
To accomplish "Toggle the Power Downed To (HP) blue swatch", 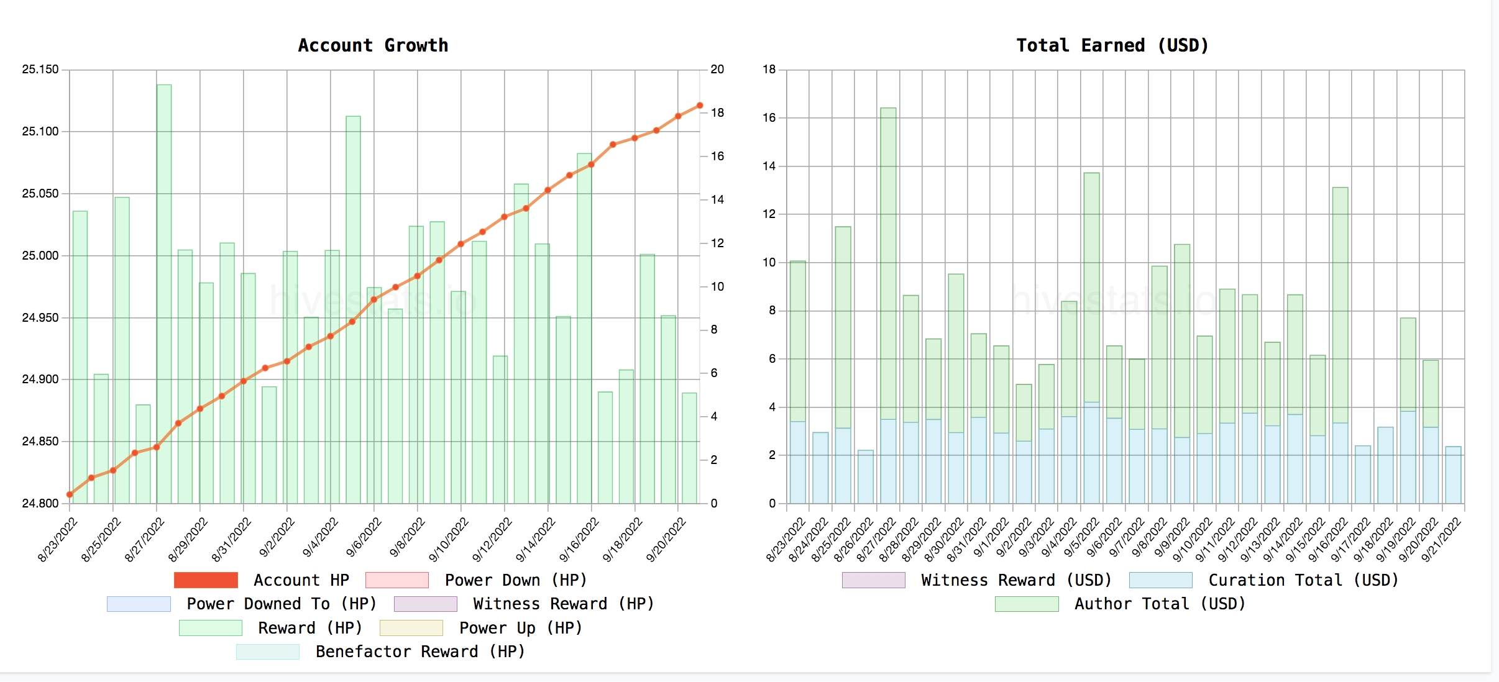I will click(139, 604).
